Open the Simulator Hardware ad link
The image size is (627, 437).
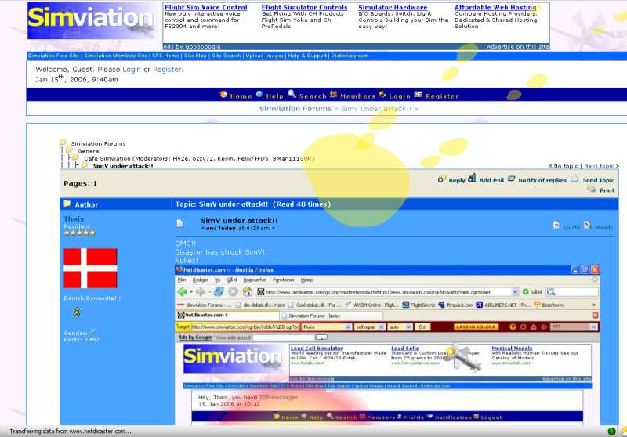point(393,7)
